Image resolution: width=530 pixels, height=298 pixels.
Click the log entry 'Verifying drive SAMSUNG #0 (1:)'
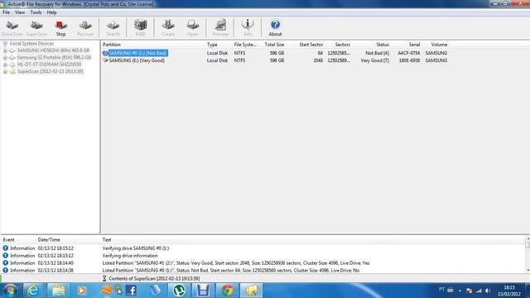(x=136, y=248)
